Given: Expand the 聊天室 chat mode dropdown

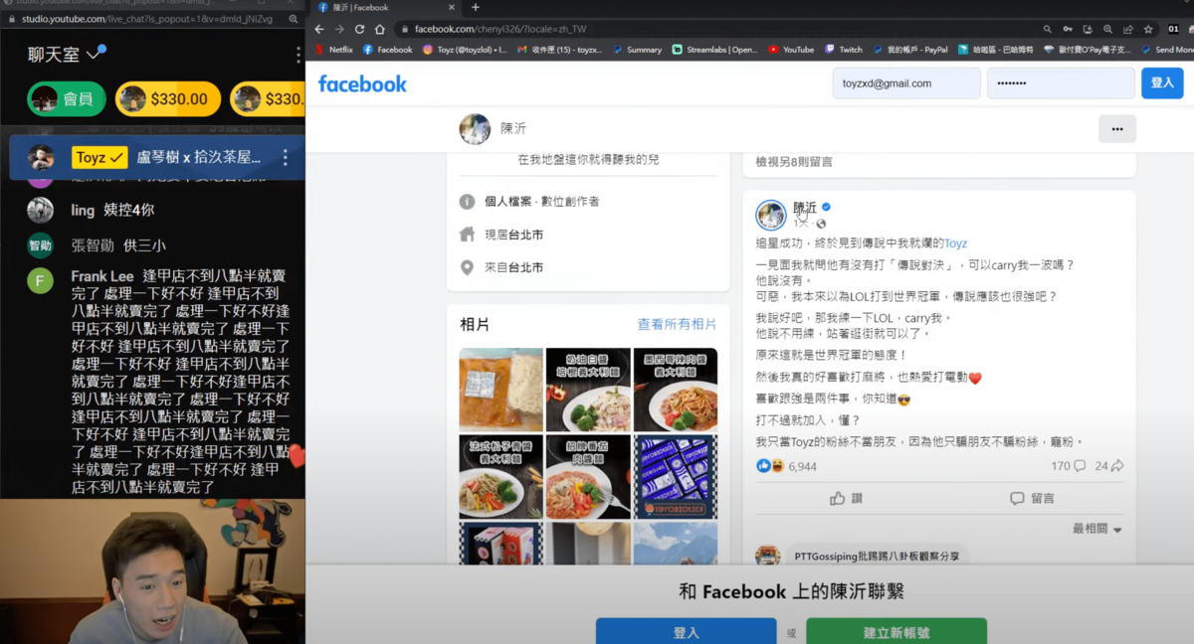Looking at the screenshot, I should click(65, 54).
